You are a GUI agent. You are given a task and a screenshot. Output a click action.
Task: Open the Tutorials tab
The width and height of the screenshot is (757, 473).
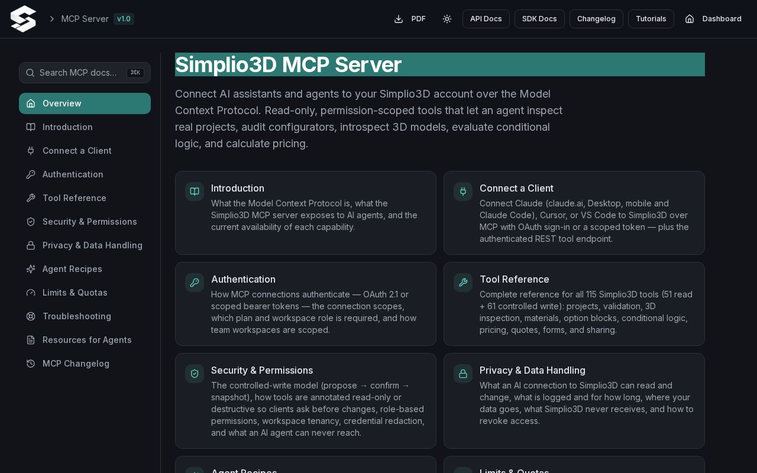tap(651, 19)
